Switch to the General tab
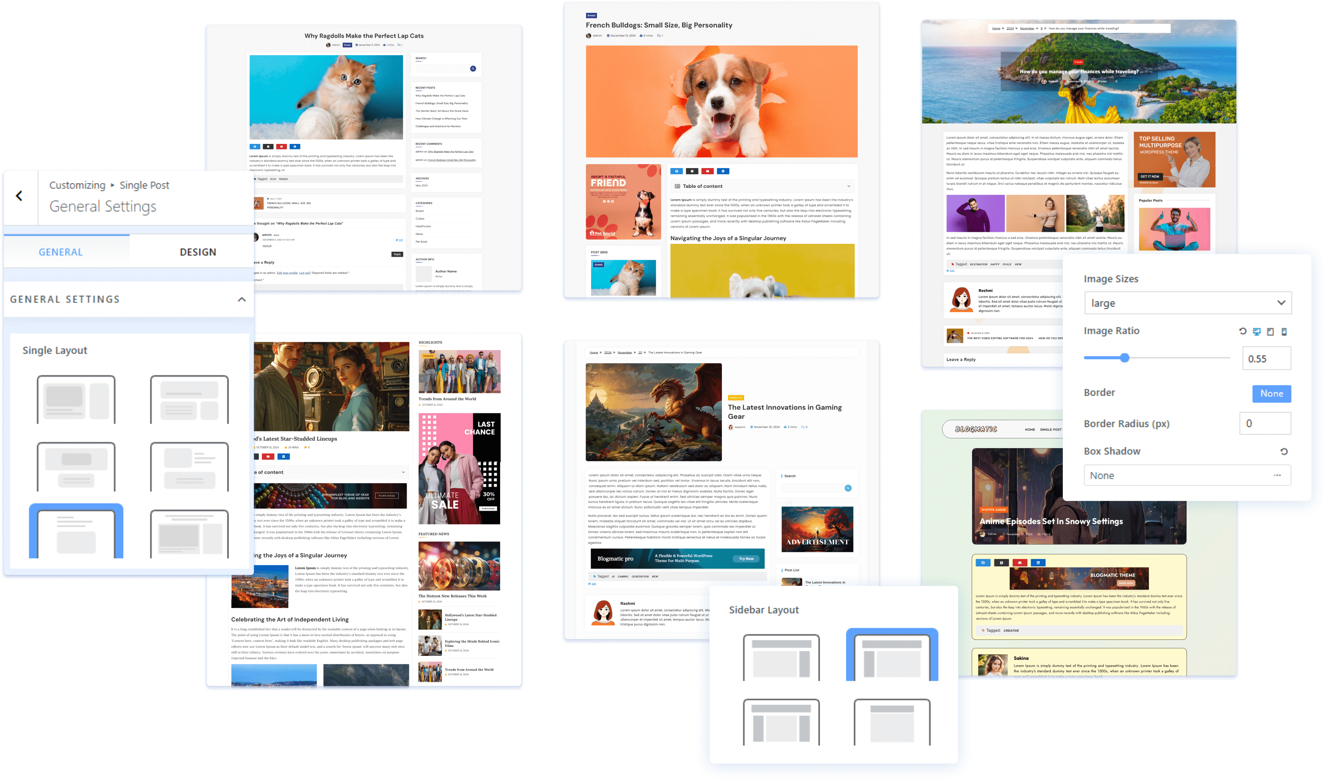 click(61, 252)
